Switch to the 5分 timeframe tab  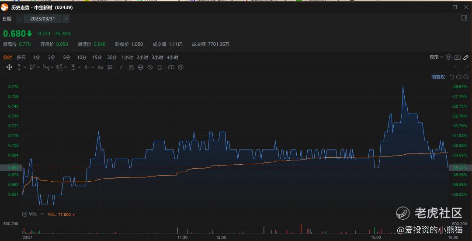click(66, 57)
